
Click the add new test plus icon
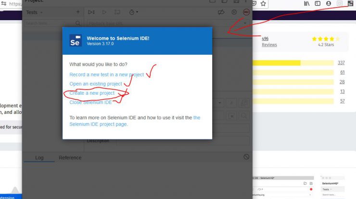(x=78, y=12)
